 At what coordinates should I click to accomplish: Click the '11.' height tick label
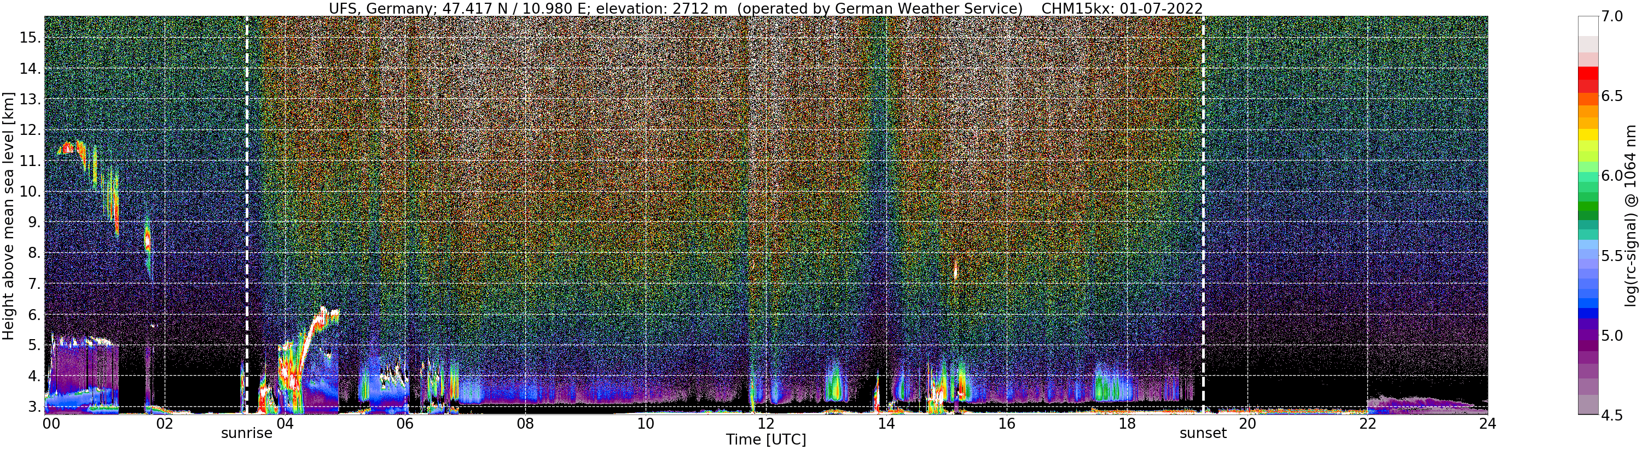[x=30, y=161]
